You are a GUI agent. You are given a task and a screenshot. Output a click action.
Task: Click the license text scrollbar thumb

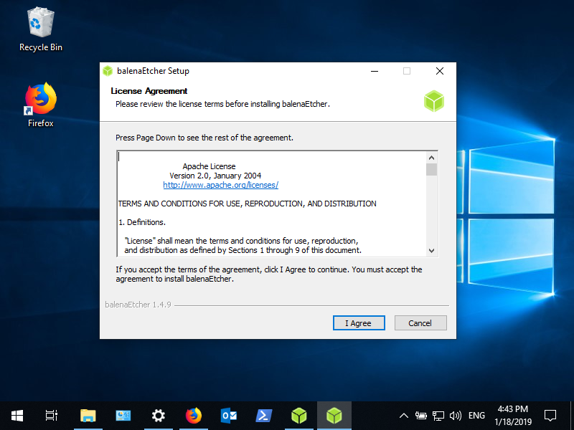432,170
